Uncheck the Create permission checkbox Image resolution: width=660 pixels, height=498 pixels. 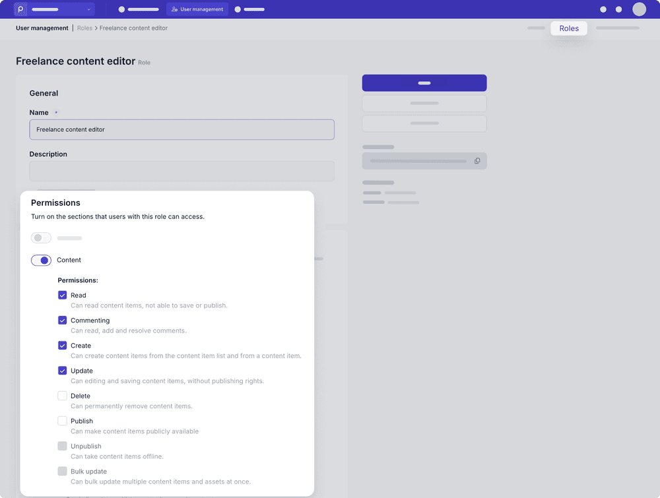pyautogui.click(x=63, y=346)
